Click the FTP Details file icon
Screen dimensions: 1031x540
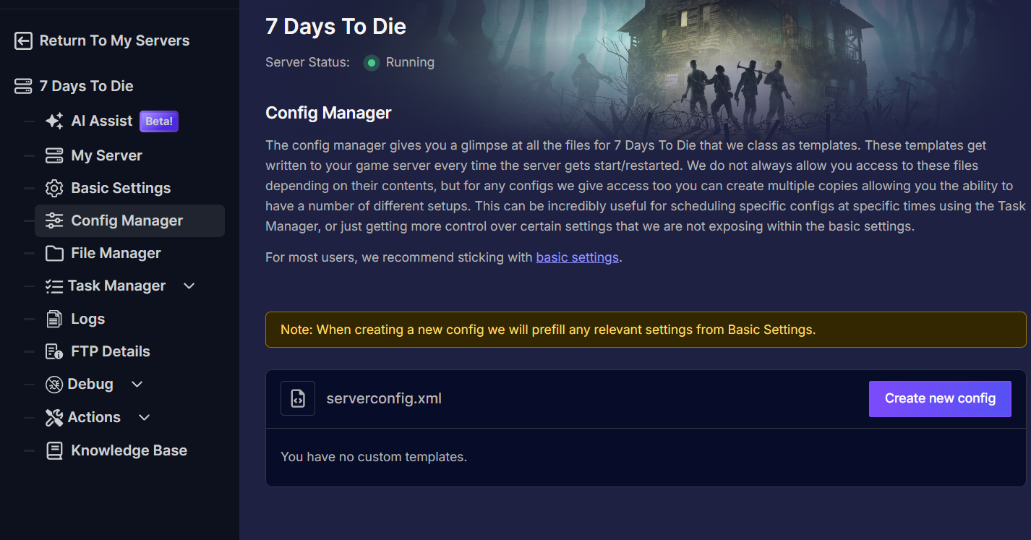pyautogui.click(x=54, y=351)
